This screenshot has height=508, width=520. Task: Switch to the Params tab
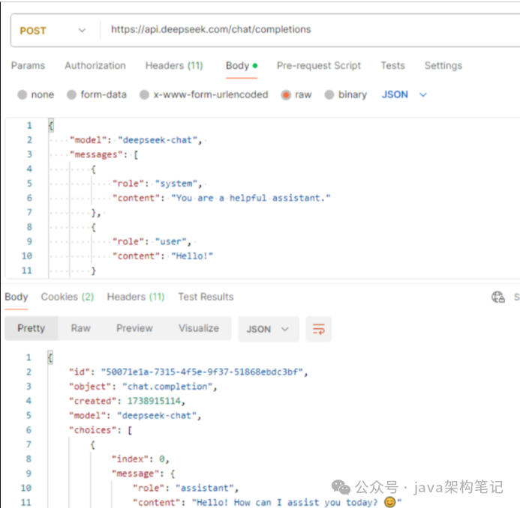click(x=29, y=66)
